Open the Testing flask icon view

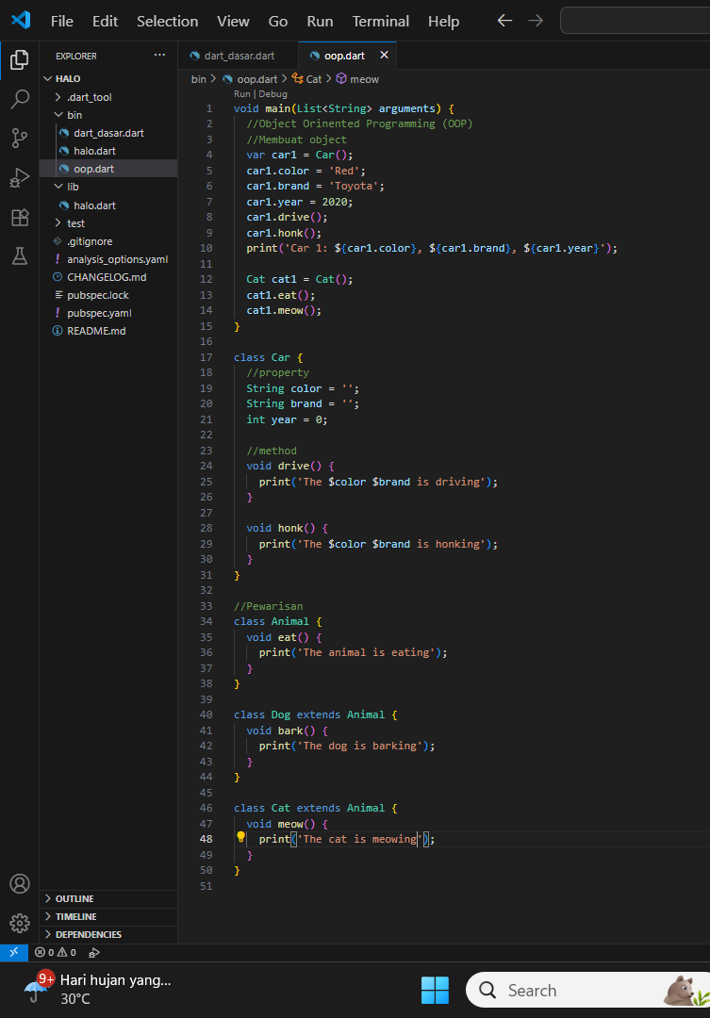(20, 255)
